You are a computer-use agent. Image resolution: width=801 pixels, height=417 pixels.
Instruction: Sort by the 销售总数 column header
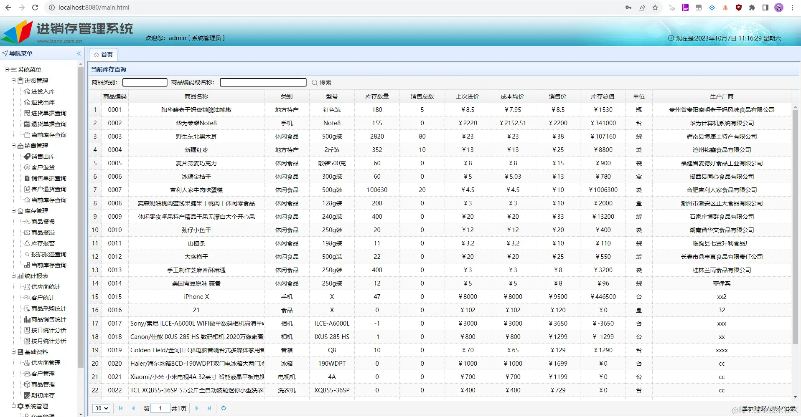(422, 96)
